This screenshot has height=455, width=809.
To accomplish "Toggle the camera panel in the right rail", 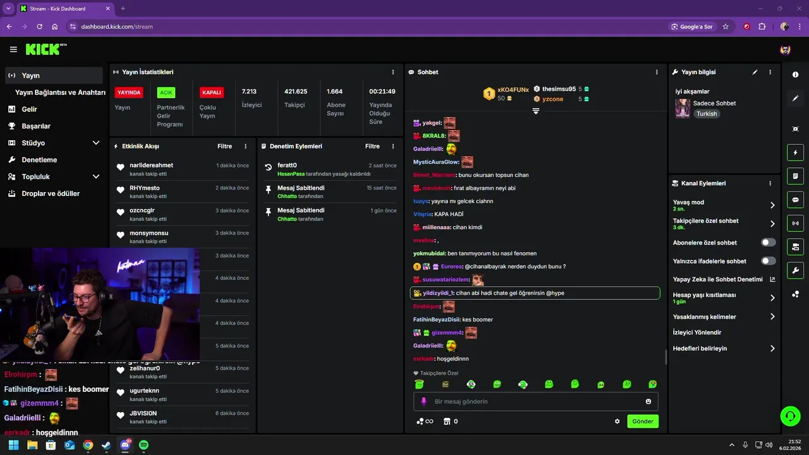I will pyautogui.click(x=795, y=246).
